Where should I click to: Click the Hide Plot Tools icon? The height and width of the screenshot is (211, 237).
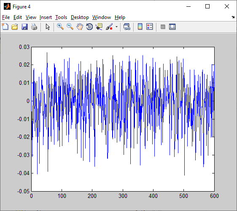pos(163,27)
